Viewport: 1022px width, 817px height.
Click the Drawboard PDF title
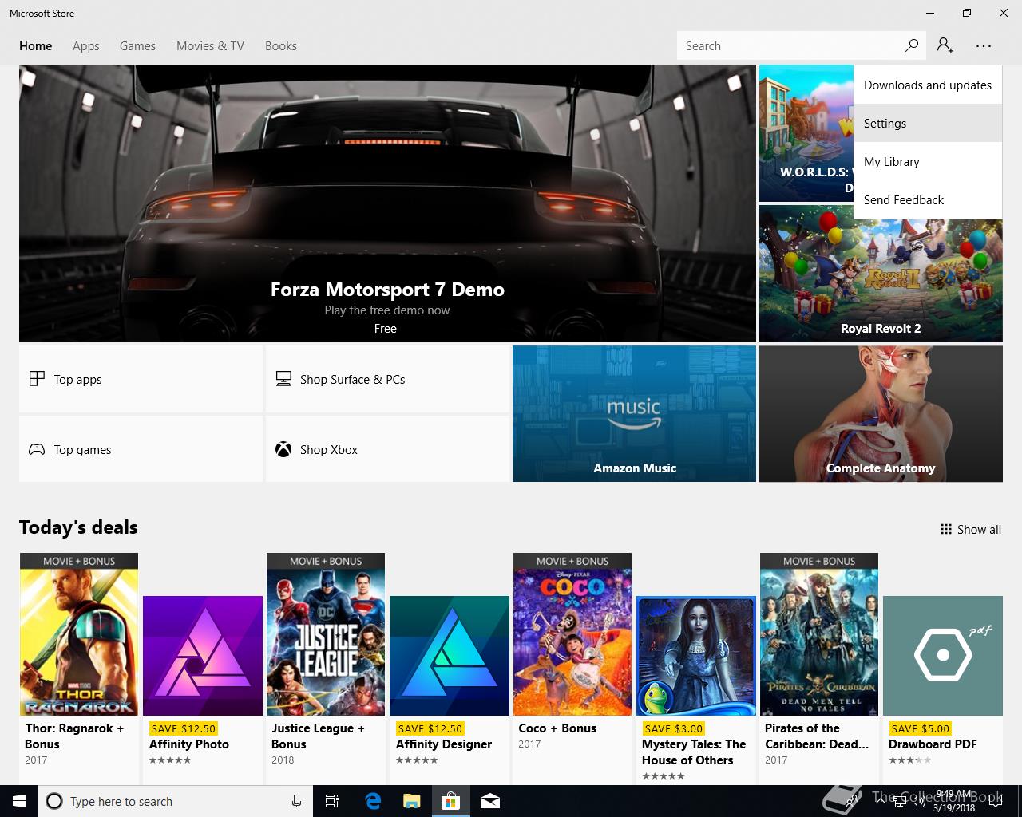(933, 744)
